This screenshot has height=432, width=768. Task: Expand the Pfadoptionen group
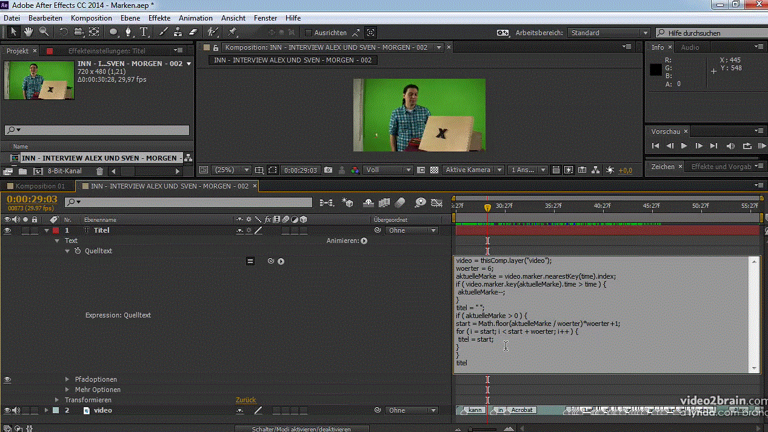67,379
